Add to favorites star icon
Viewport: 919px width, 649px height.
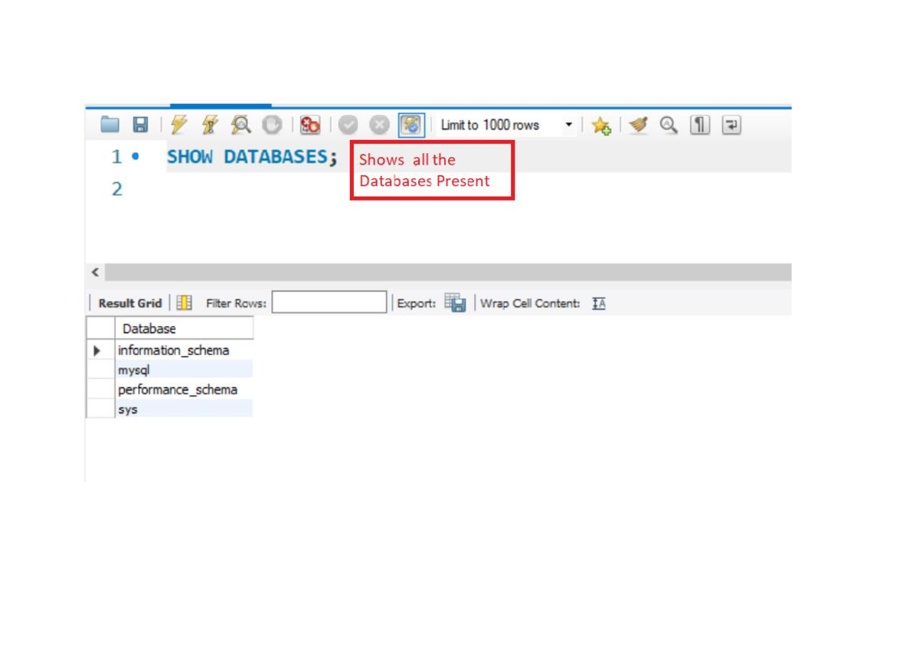coord(600,126)
